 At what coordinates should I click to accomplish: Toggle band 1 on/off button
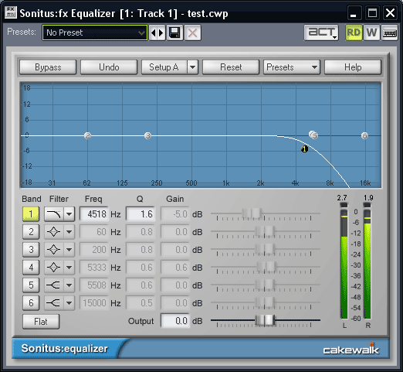point(31,214)
